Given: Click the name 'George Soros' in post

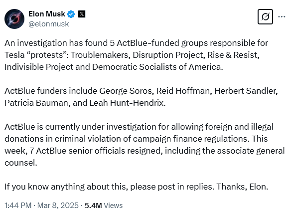Looking at the screenshot, I should click(127, 91).
